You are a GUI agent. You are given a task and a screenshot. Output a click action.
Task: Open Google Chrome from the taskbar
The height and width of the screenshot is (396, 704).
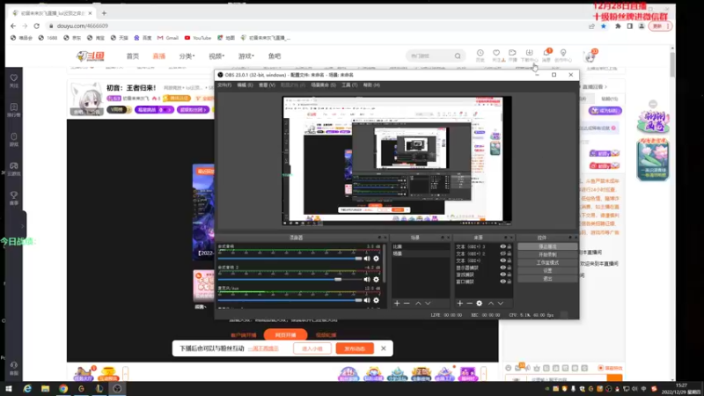coord(63,389)
